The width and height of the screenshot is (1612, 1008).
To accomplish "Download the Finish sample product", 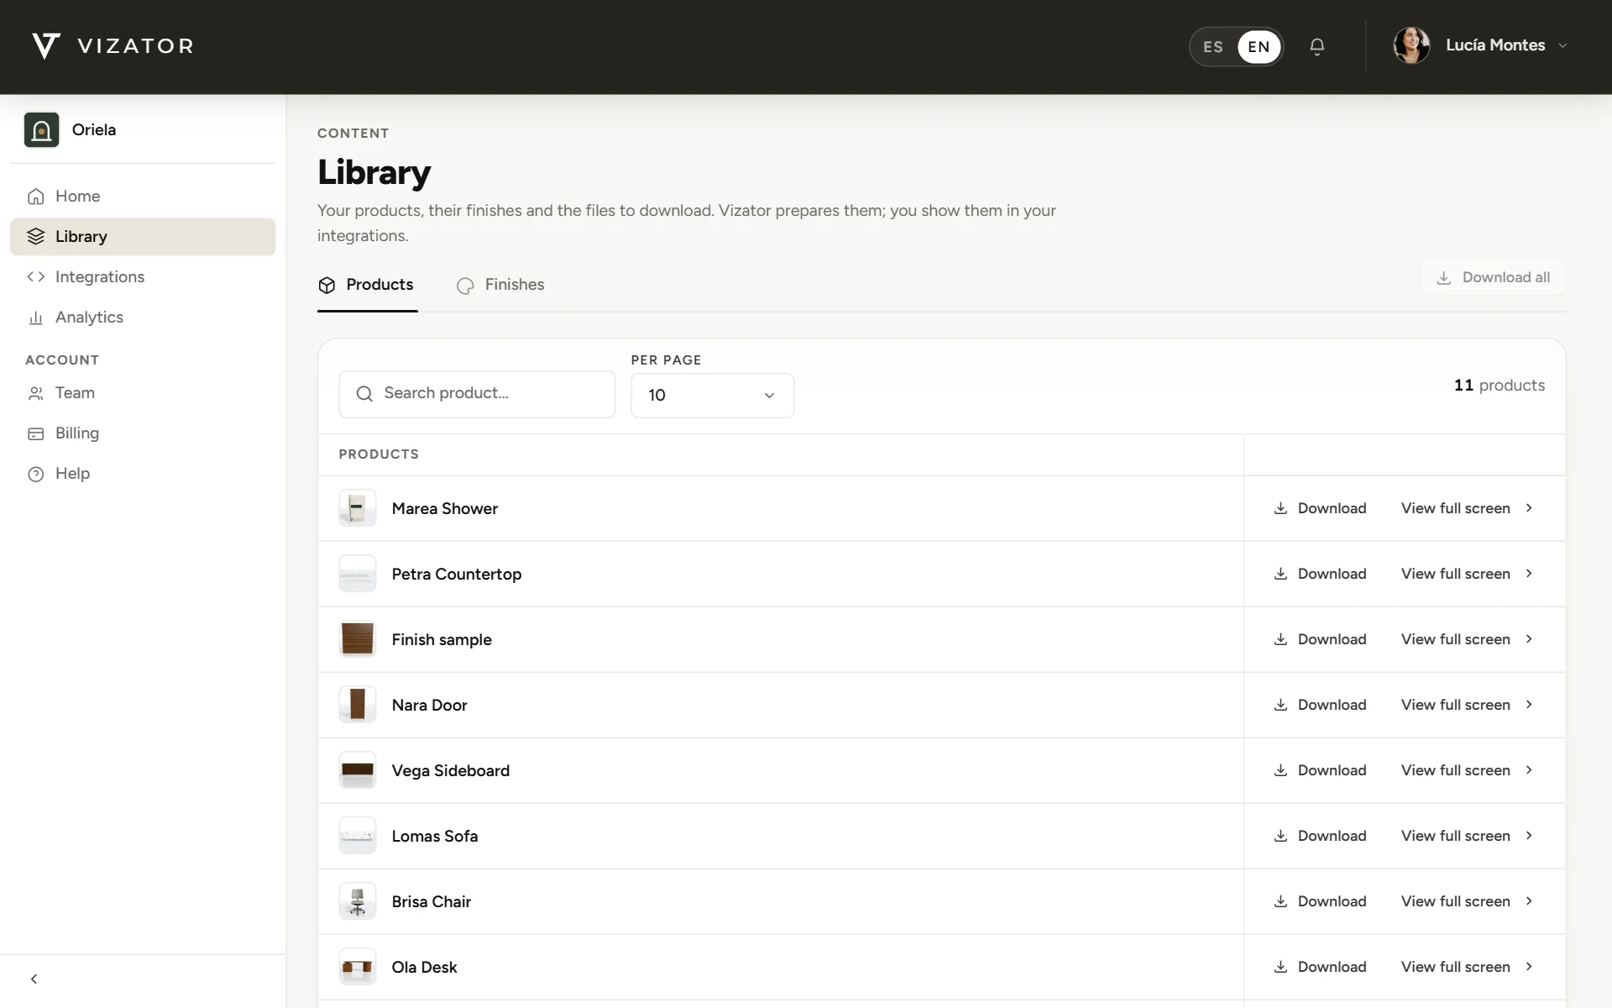I will (1320, 639).
